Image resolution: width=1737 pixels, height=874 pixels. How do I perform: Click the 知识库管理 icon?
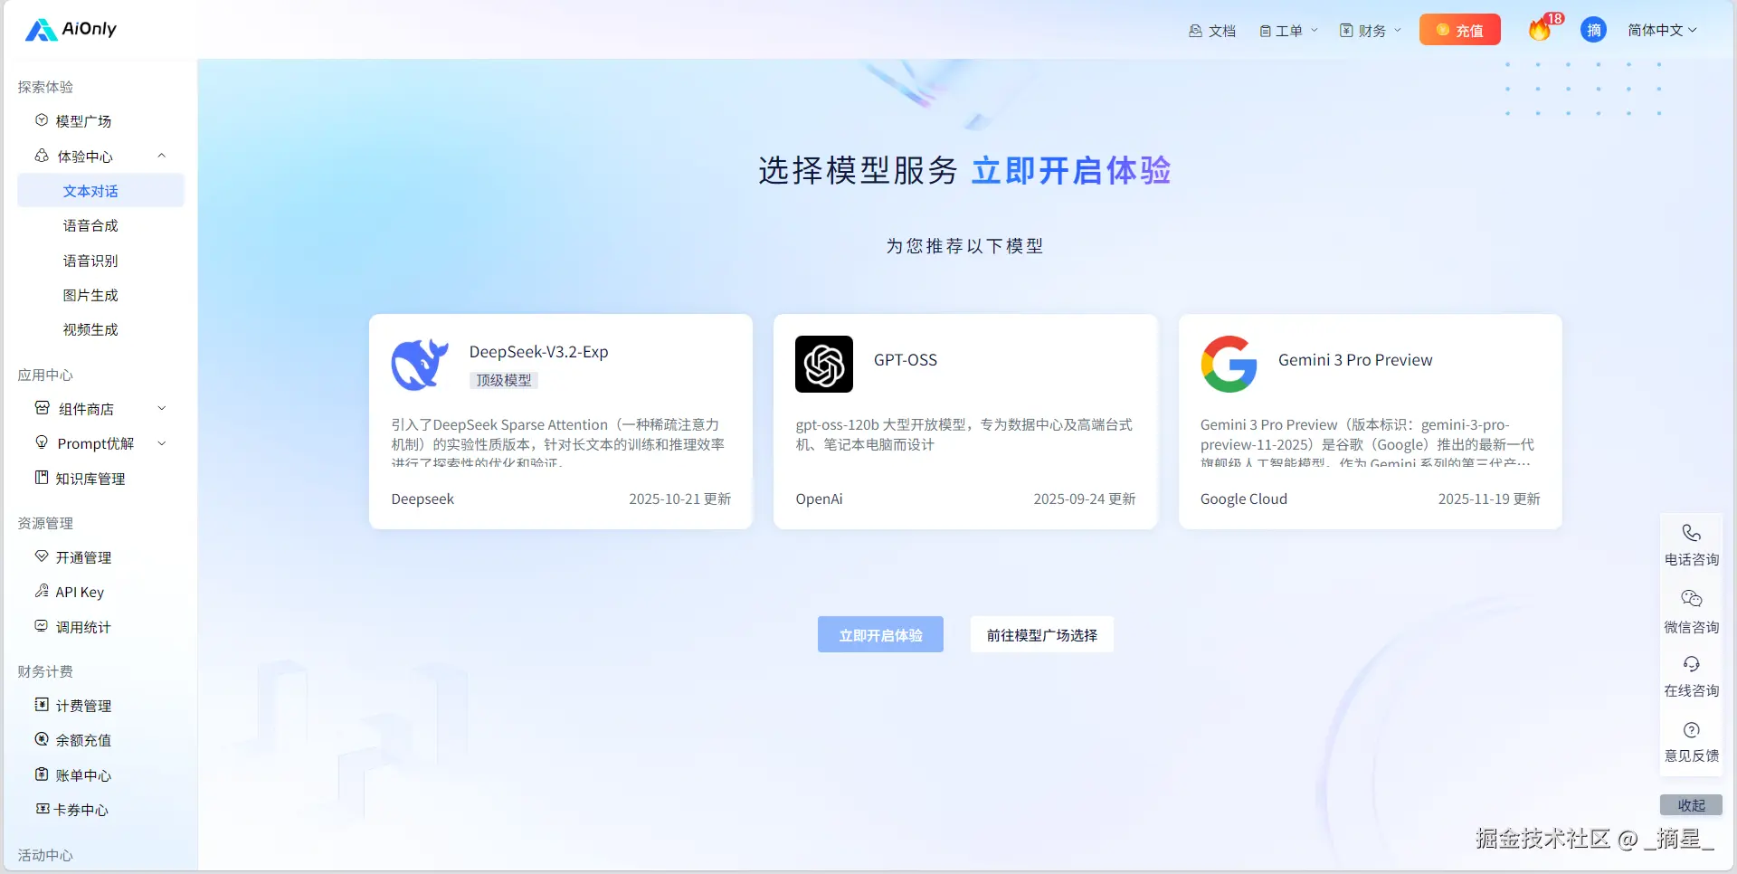pos(42,478)
